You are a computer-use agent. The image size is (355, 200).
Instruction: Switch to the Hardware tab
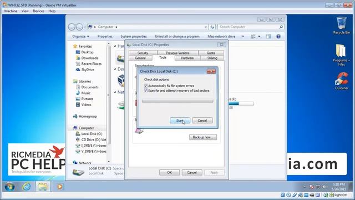187,58
